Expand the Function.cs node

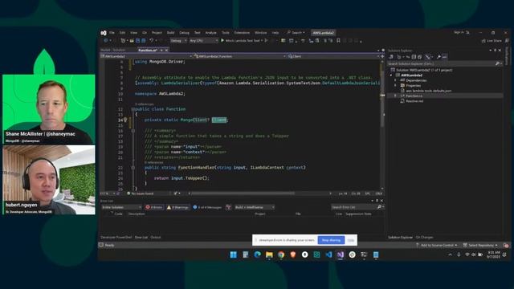pyautogui.click(x=396, y=96)
